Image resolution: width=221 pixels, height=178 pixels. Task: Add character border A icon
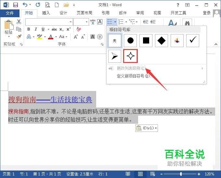100,22
